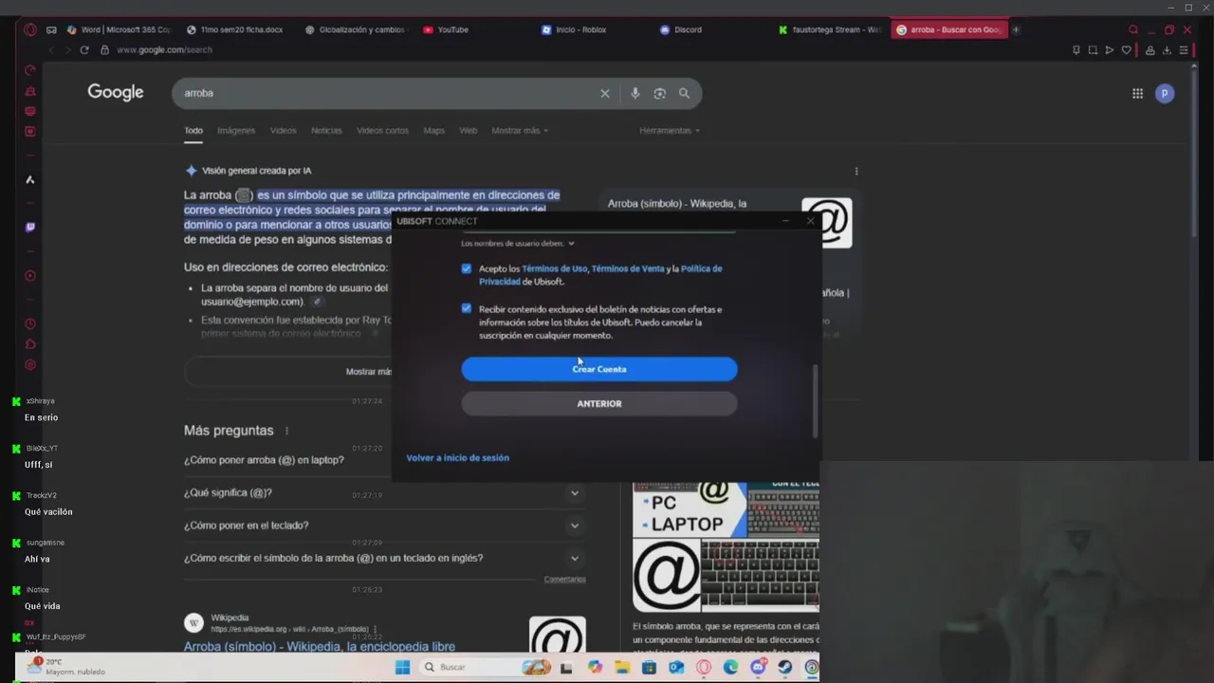Open Twitch in the Opera sidebar

click(30, 227)
